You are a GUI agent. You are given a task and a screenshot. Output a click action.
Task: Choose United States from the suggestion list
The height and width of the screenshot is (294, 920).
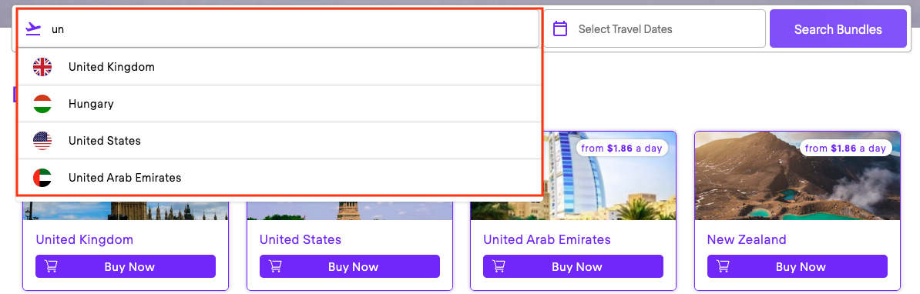click(279, 141)
